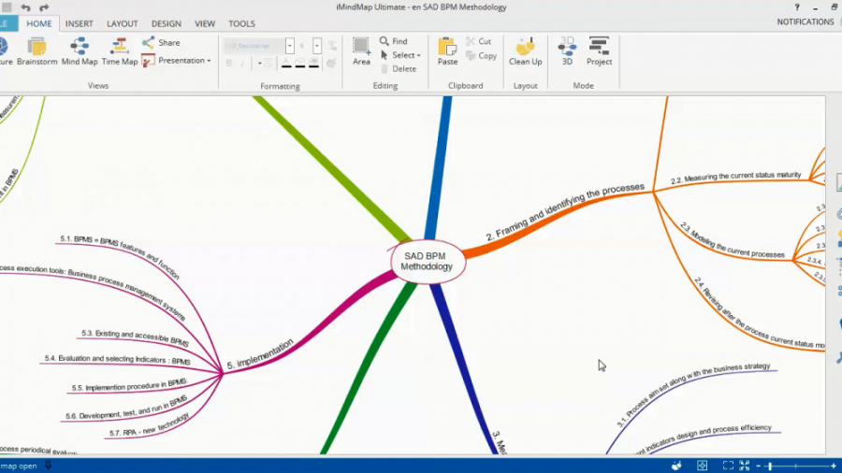Click the Cut scissors button
Screen dimensions: 842x473
tap(478, 41)
